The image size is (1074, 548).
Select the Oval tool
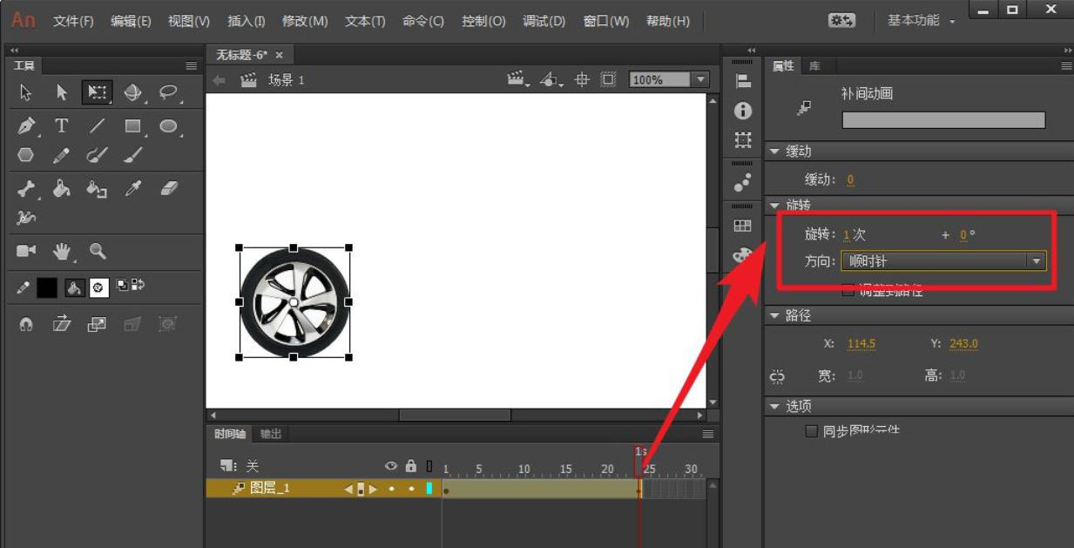[x=168, y=126]
